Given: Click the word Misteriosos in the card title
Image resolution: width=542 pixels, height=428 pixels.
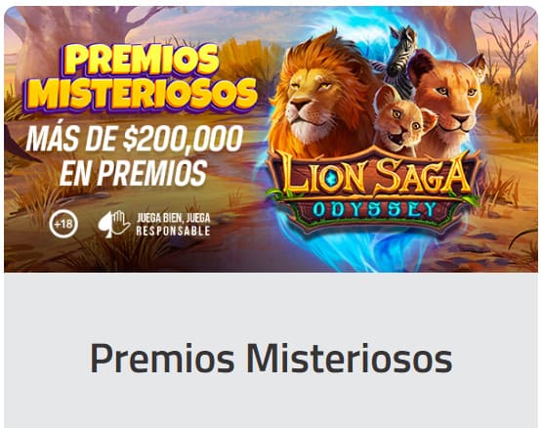Looking at the screenshot, I should tap(349, 358).
